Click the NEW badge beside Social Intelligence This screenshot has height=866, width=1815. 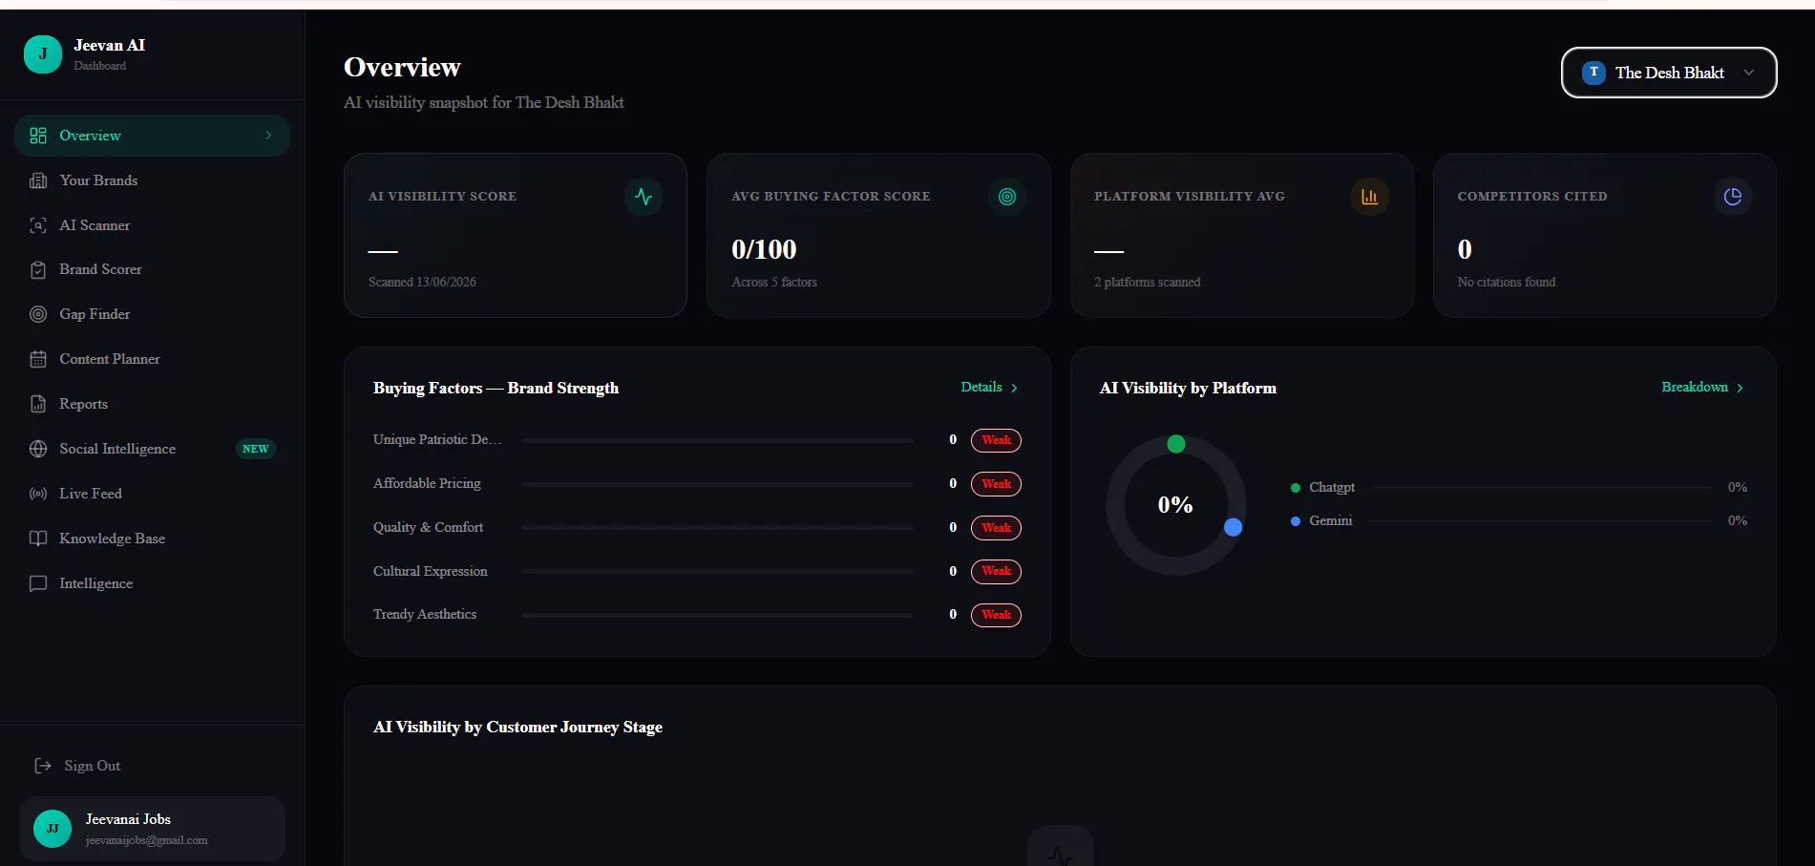(255, 449)
